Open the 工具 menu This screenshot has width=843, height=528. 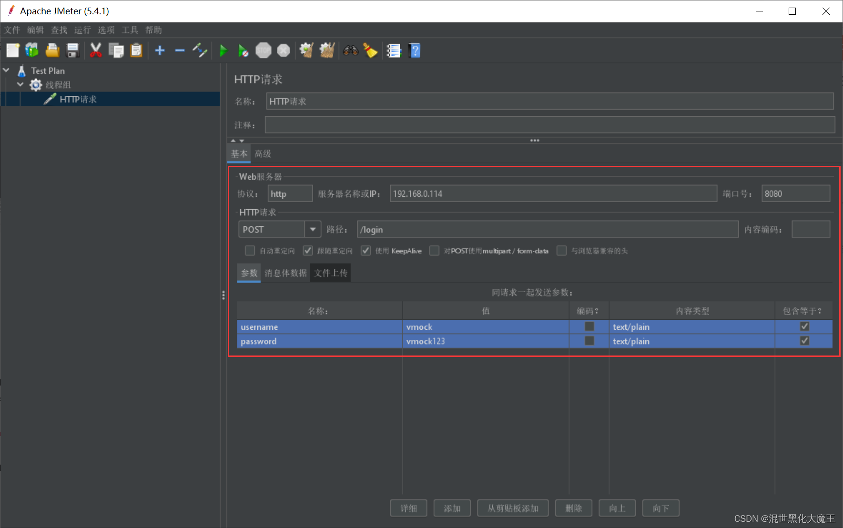(130, 30)
